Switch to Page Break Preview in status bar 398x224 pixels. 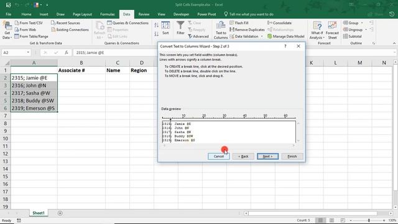343,220
